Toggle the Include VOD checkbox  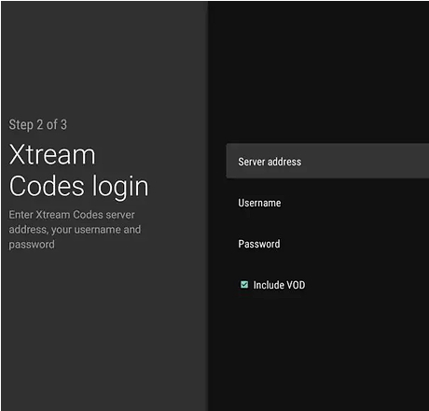tap(244, 285)
